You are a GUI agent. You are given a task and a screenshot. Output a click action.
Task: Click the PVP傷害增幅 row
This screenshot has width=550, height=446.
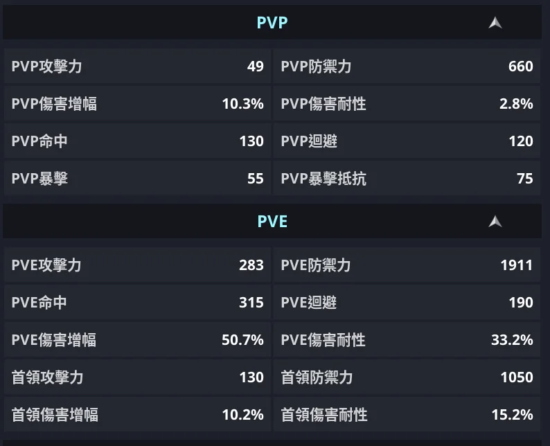pos(137,104)
